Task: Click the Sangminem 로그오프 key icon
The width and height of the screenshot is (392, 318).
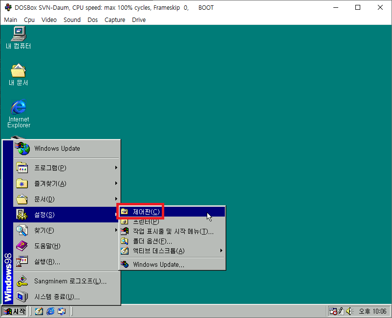Action: (x=22, y=281)
